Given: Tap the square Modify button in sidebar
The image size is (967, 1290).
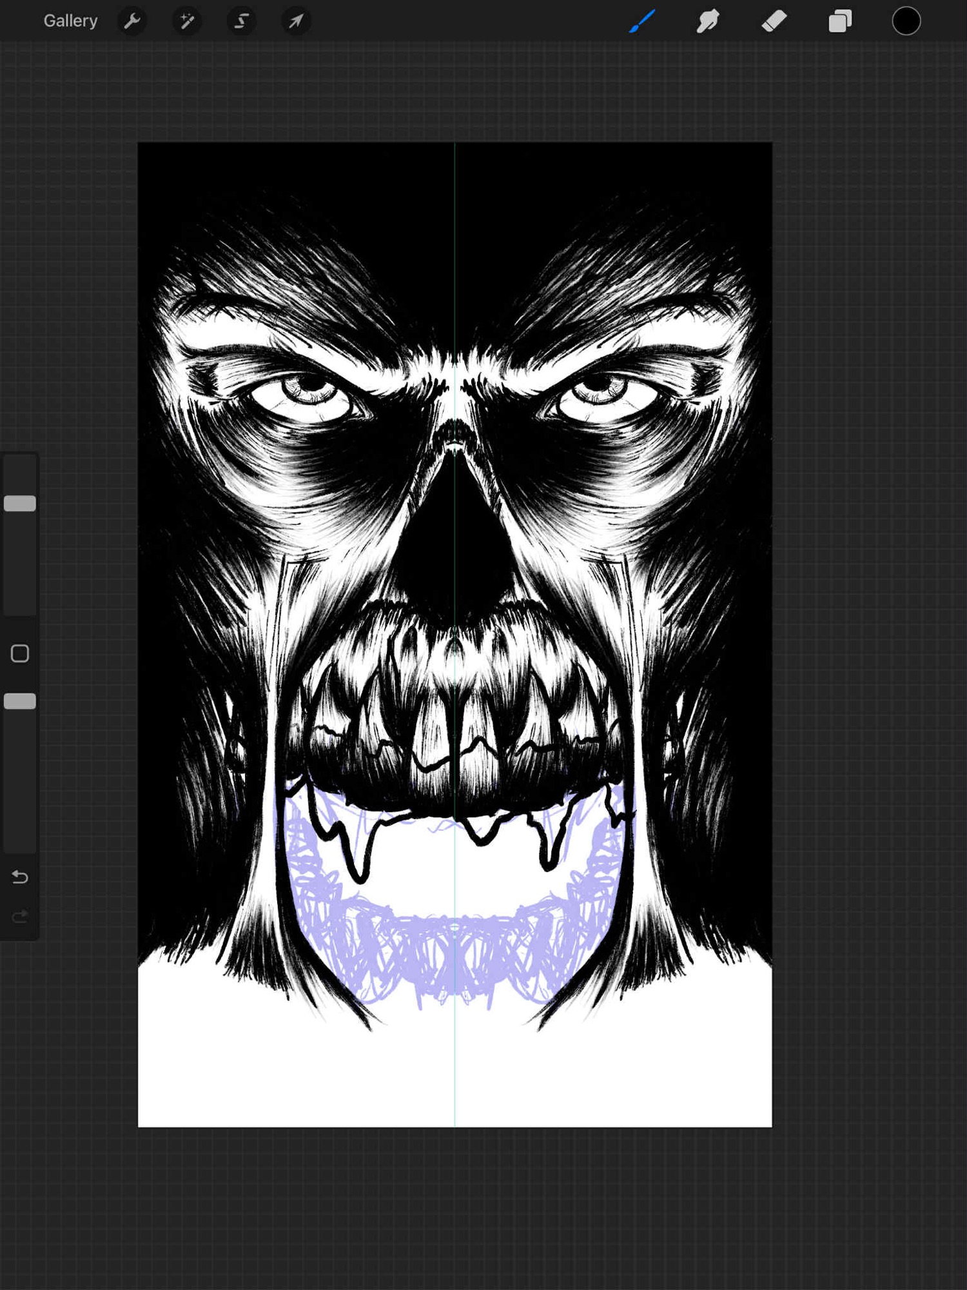Looking at the screenshot, I should click(x=20, y=653).
